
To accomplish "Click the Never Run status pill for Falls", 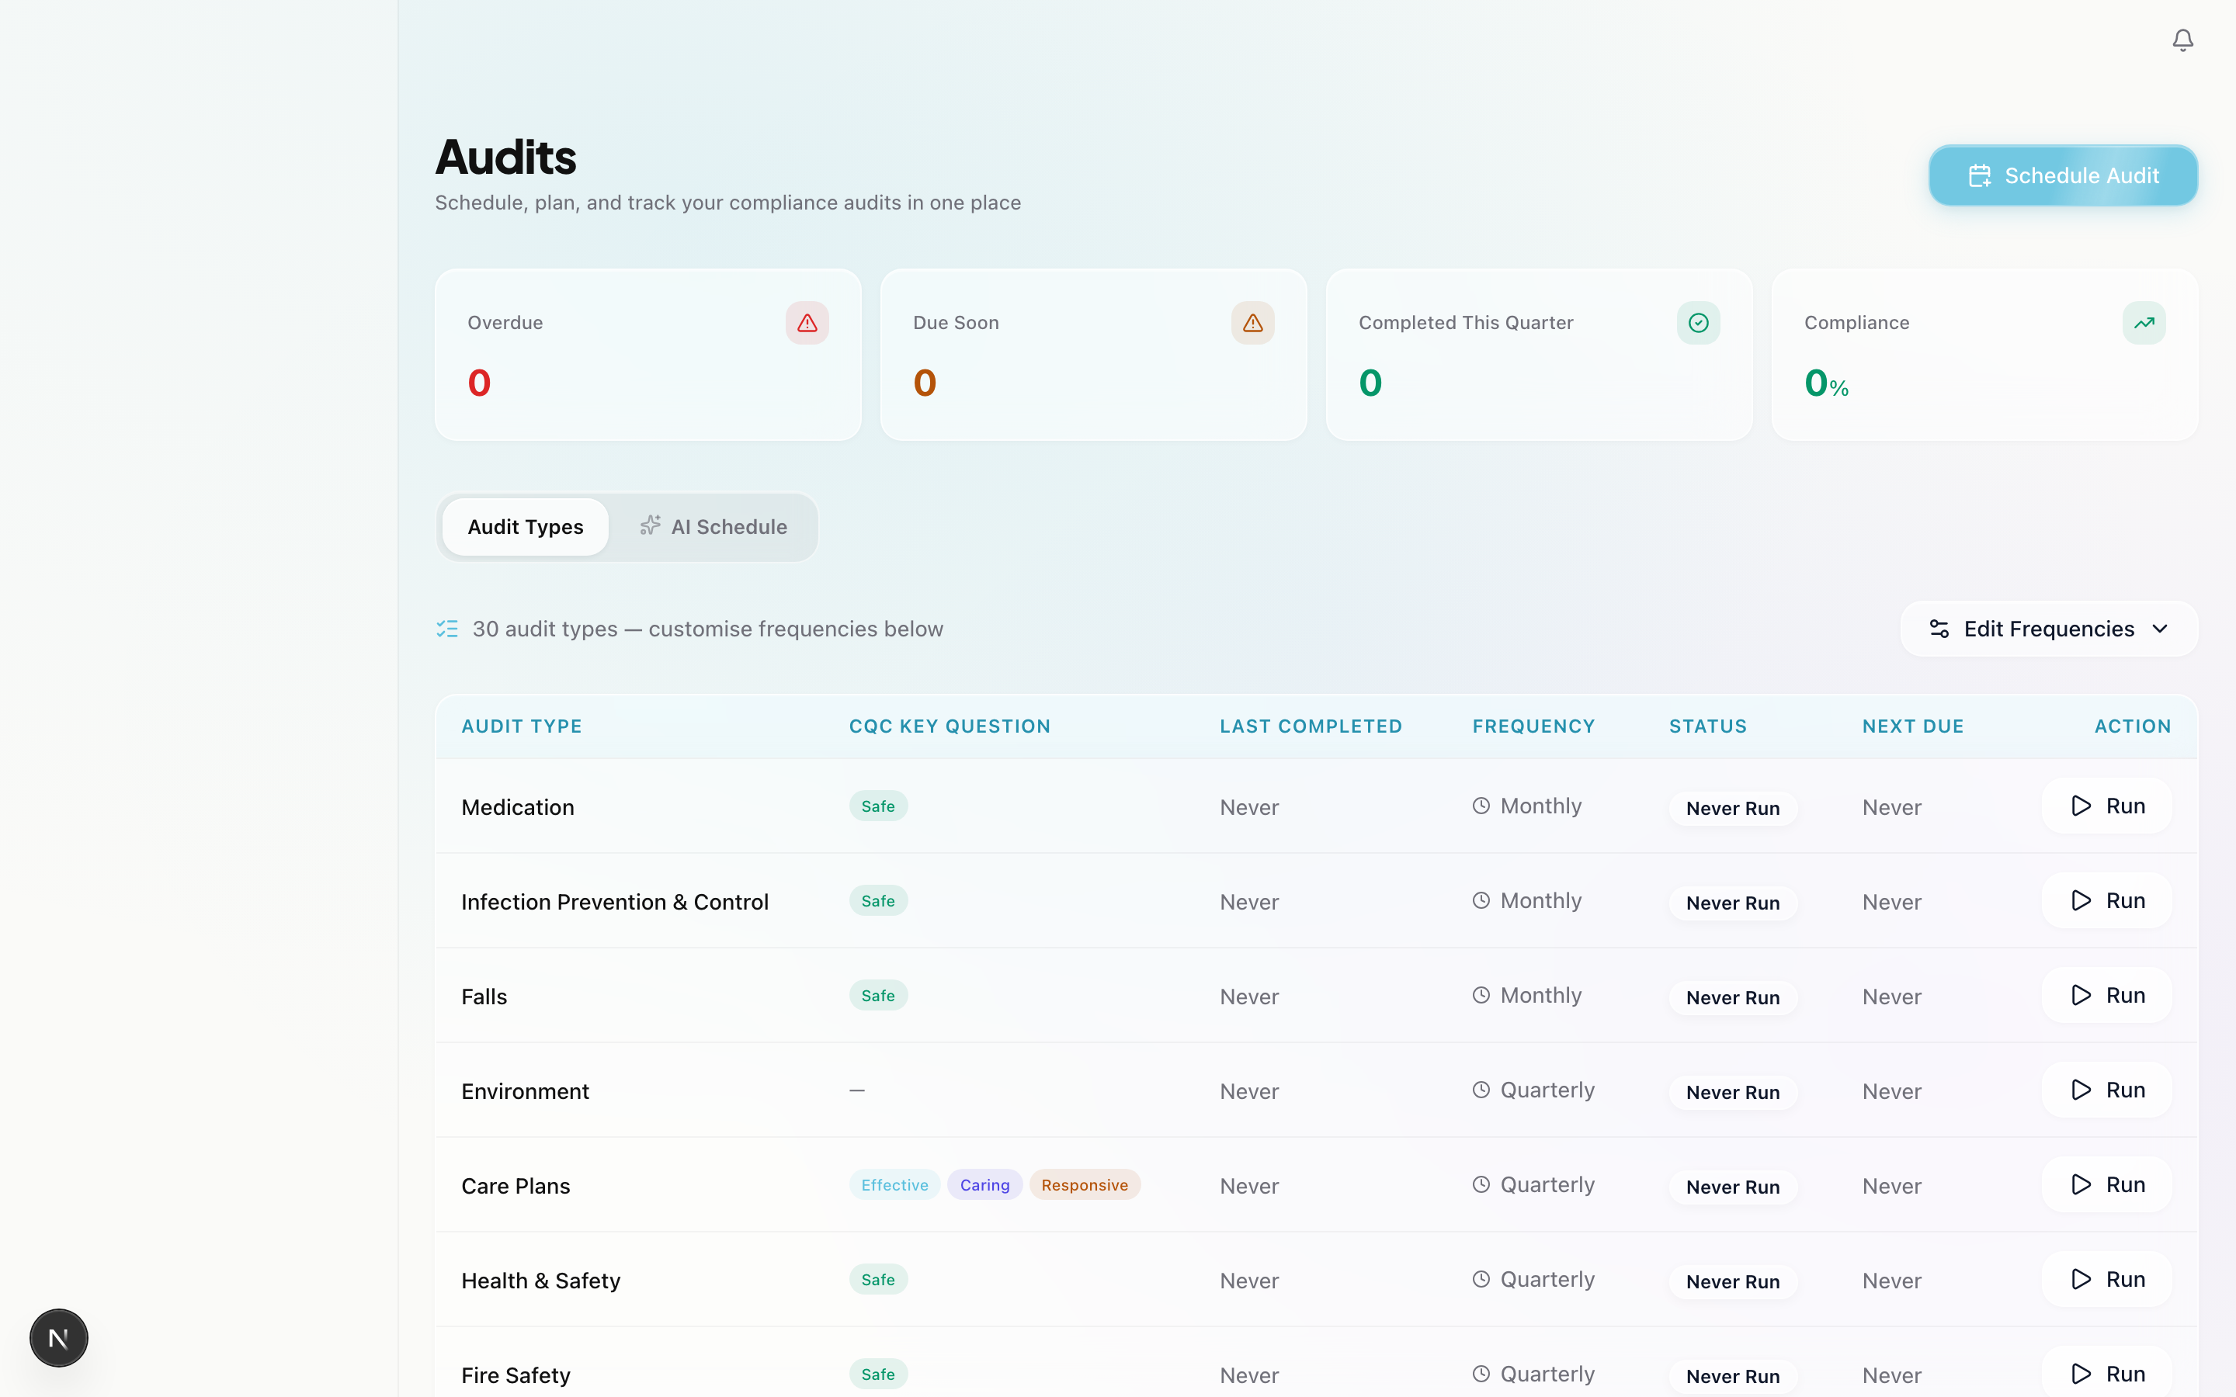I will (1732, 997).
